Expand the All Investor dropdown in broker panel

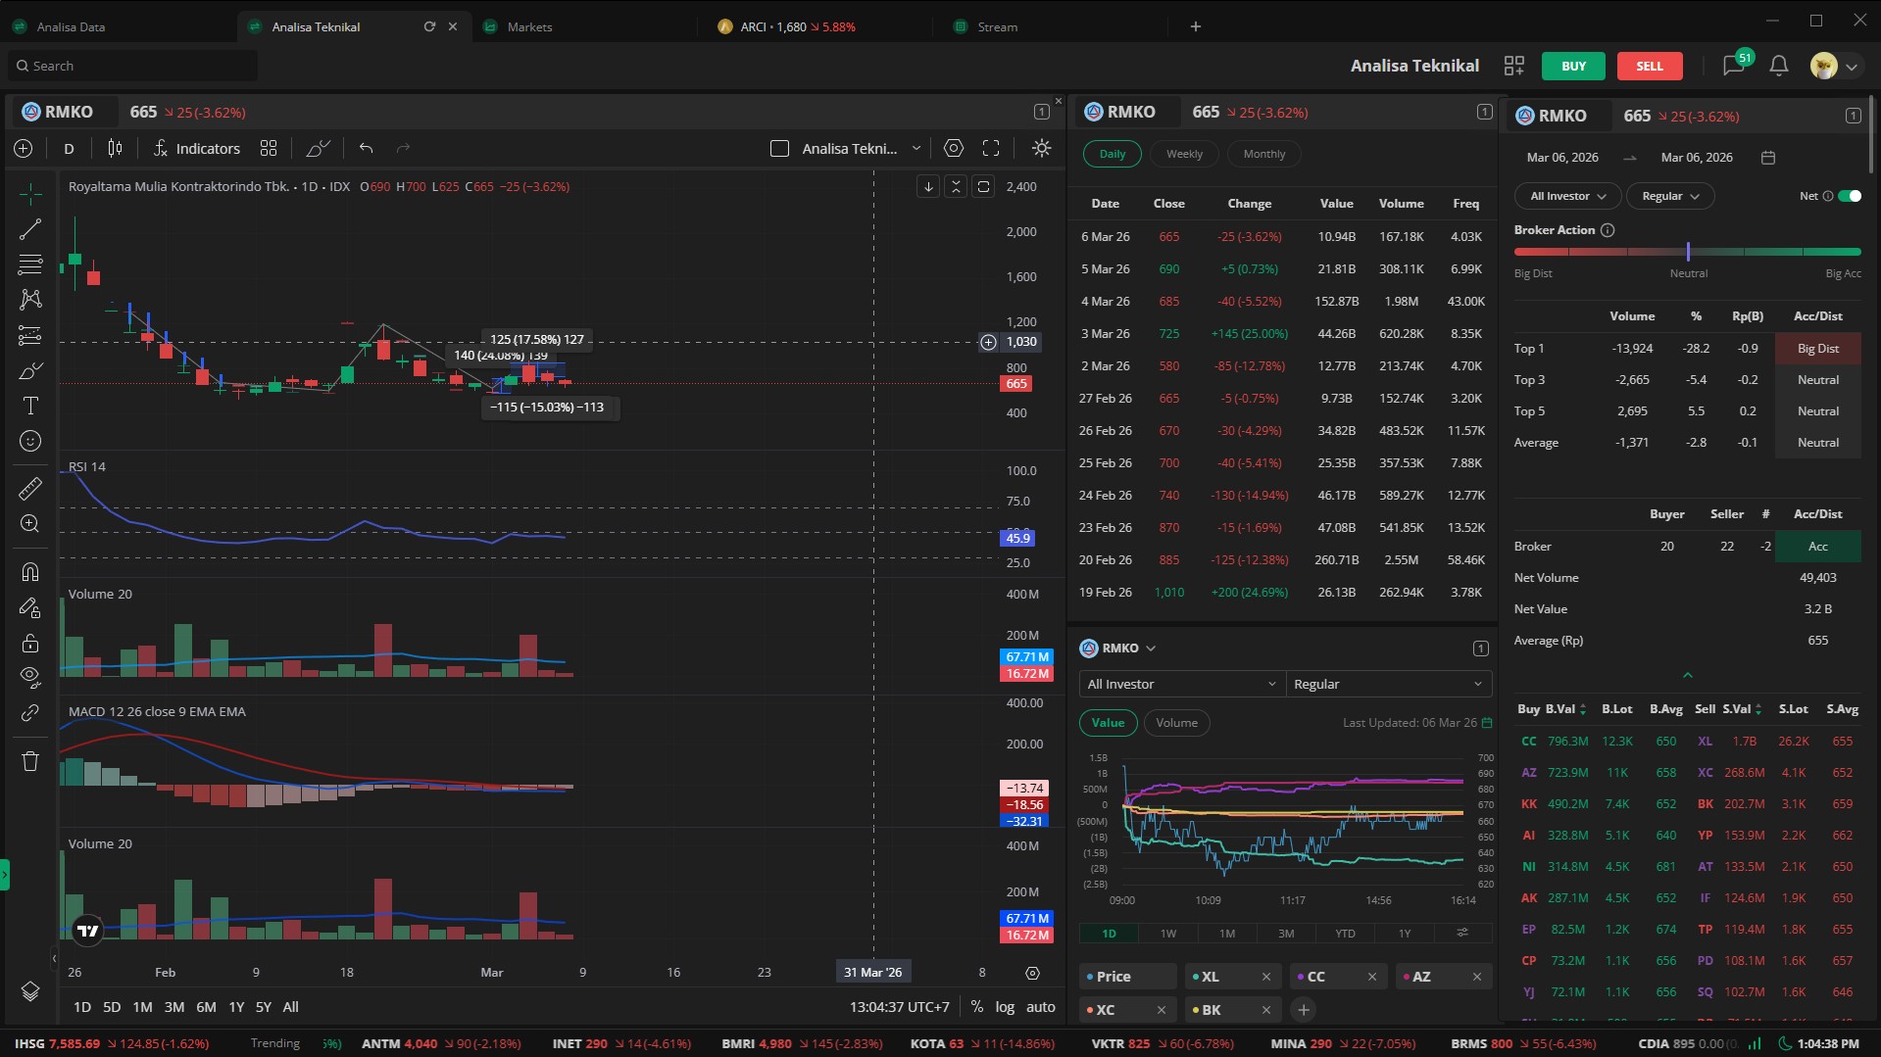[1567, 196]
